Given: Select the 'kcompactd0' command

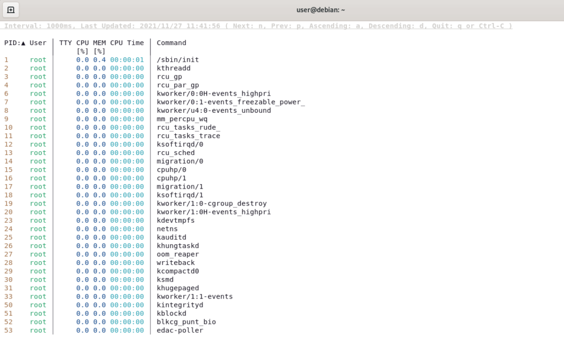Looking at the screenshot, I should click(178, 271).
